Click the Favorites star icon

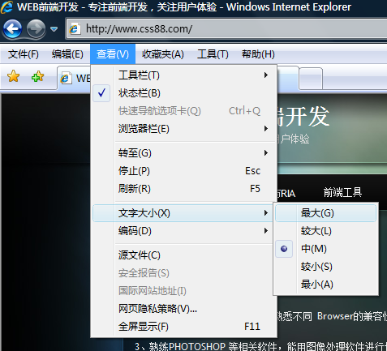pyautogui.click(x=13, y=76)
